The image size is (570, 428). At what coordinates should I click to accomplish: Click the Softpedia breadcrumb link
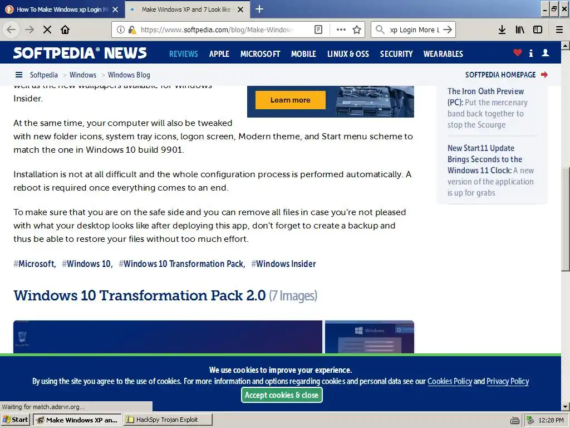(x=43, y=75)
